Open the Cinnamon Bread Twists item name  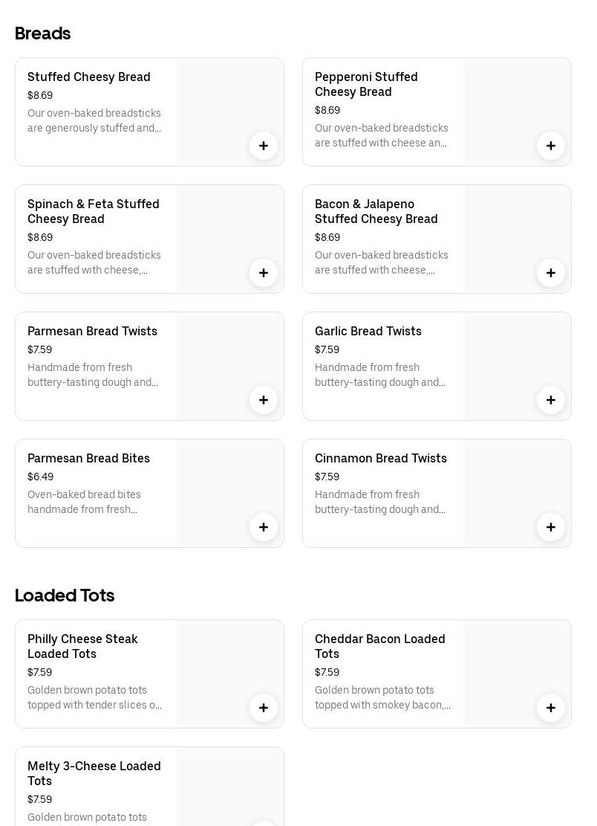[380, 458]
